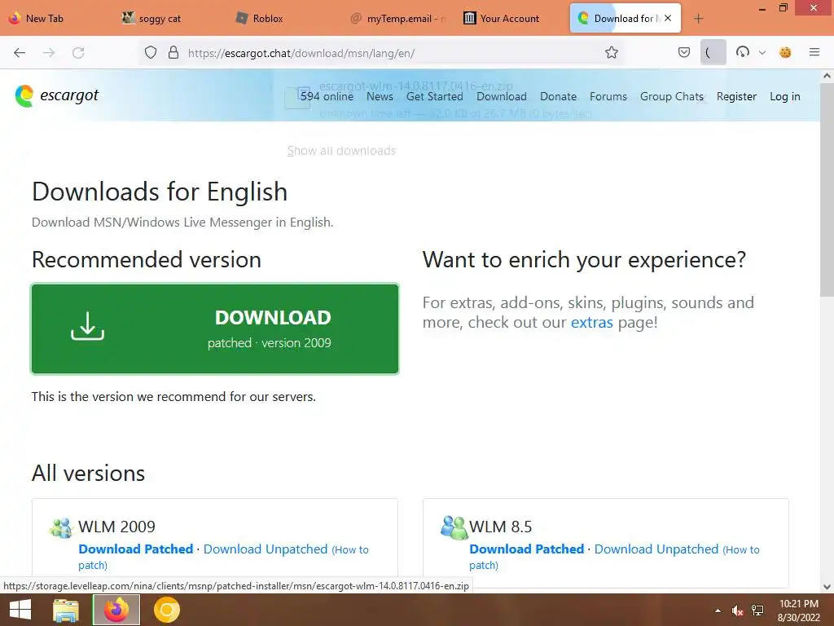This screenshot has height=626, width=834.
Task: Click the WLM 2009 messenger icon
Action: 61,527
